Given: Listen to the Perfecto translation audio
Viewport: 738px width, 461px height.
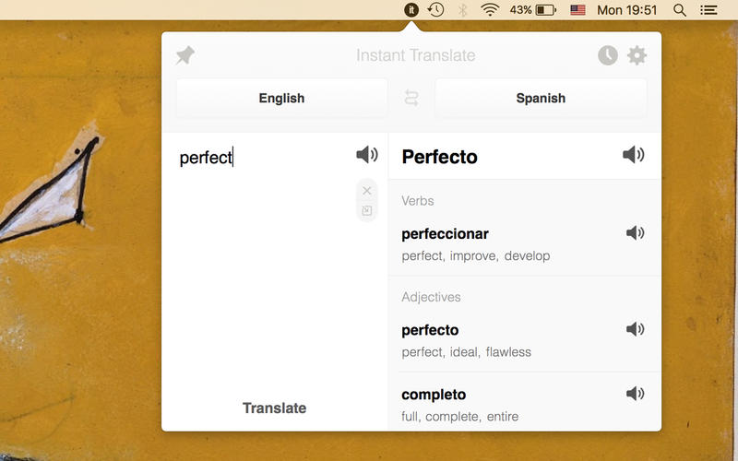Looking at the screenshot, I should pos(633,155).
